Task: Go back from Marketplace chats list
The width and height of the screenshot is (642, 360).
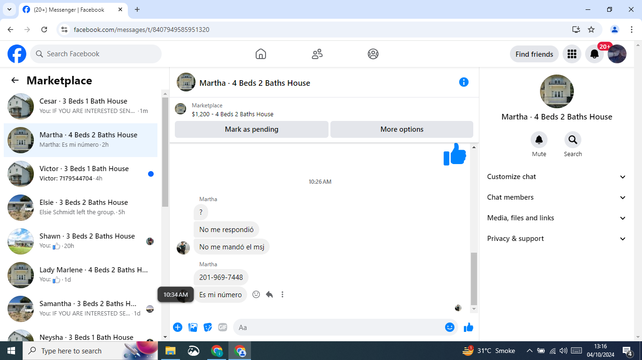Action: 15,80
